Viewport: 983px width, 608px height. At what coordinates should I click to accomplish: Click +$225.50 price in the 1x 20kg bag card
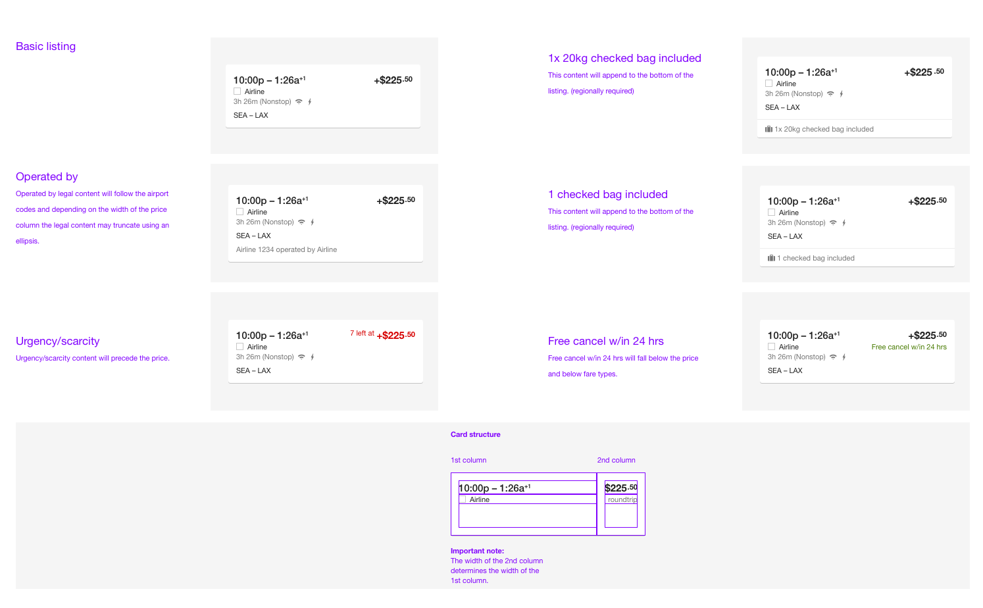point(924,72)
